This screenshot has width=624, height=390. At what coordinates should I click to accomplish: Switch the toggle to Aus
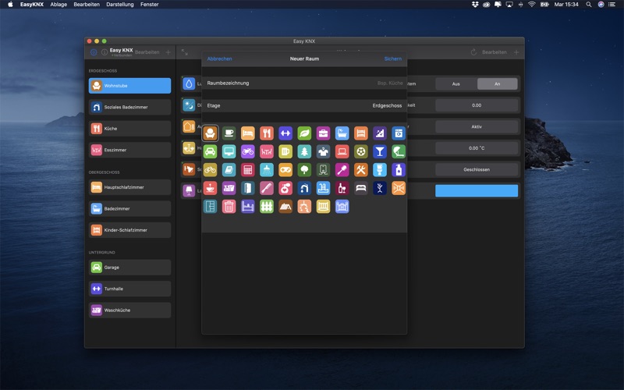(x=456, y=84)
